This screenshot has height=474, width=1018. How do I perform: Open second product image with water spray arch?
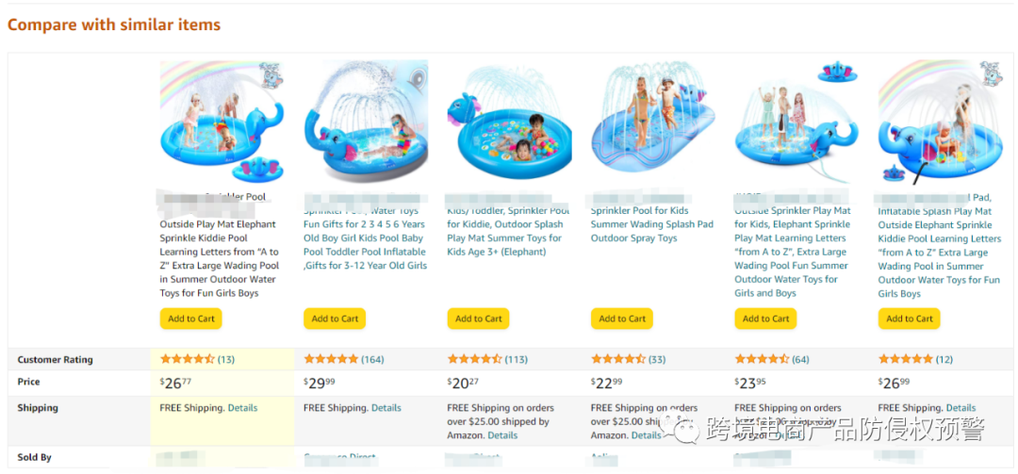click(366, 123)
